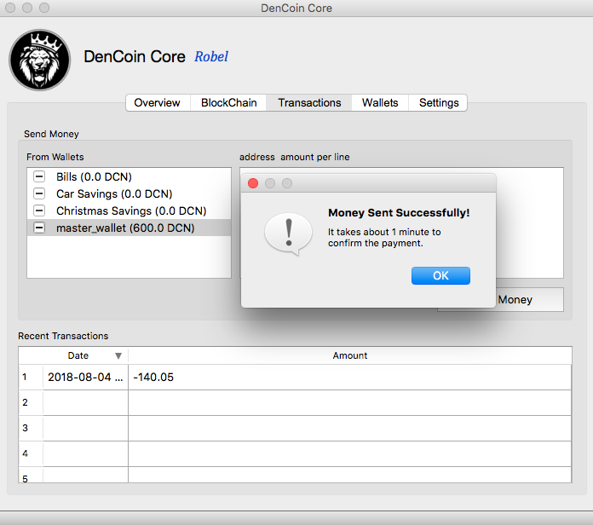
Task: Toggle the Christmas Savings wallet checkbox
Action: click(39, 211)
